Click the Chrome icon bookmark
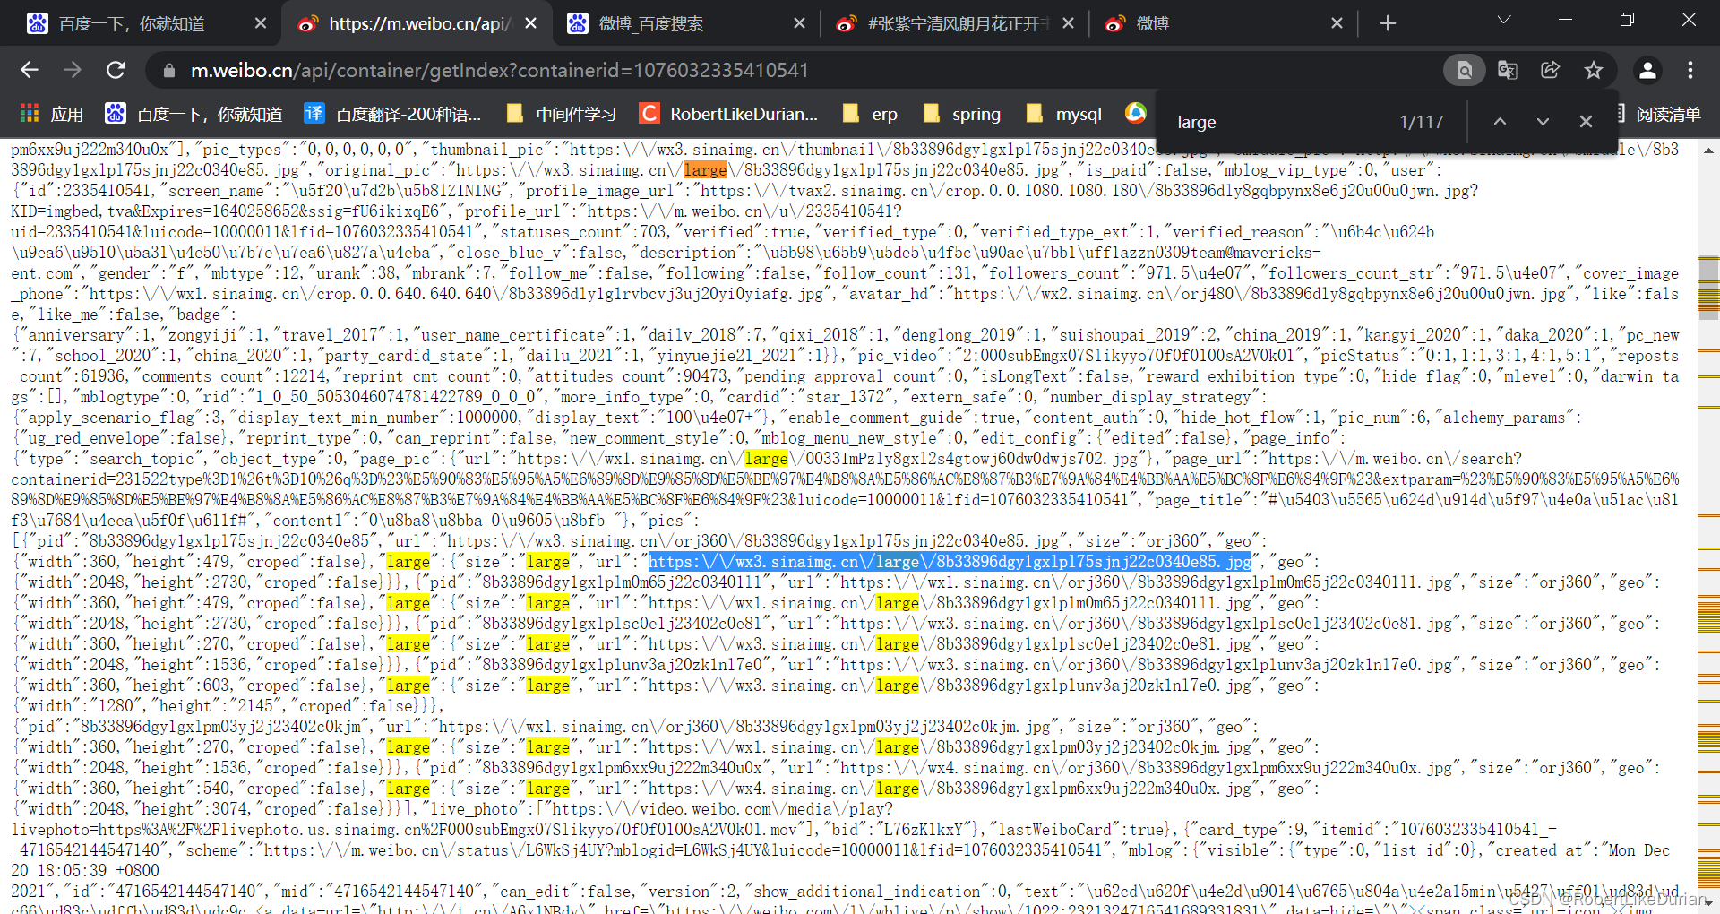The height and width of the screenshot is (914, 1720). click(x=1136, y=113)
